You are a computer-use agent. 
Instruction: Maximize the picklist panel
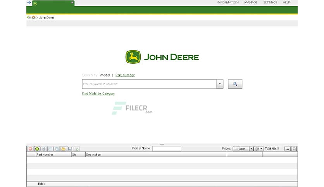(x=294, y=149)
